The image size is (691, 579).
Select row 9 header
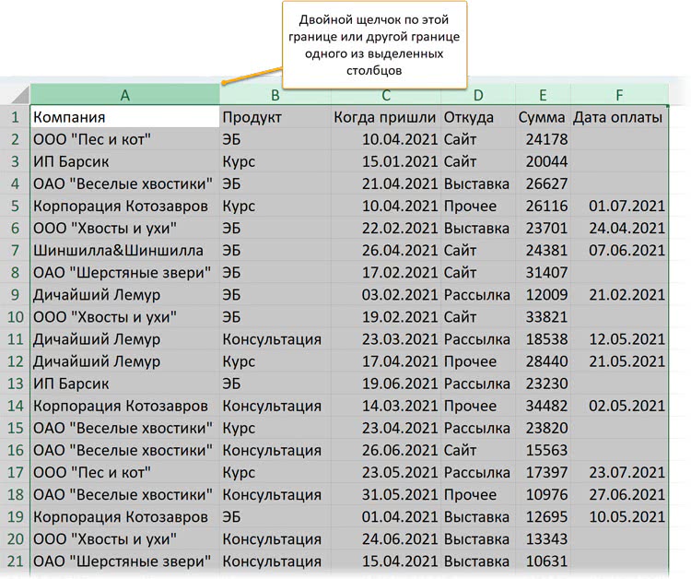coord(15,295)
